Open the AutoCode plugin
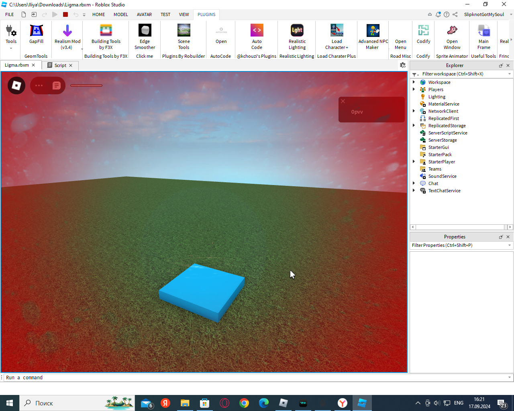The width and height of the screenshot is (514, 411). coord(221,35)
